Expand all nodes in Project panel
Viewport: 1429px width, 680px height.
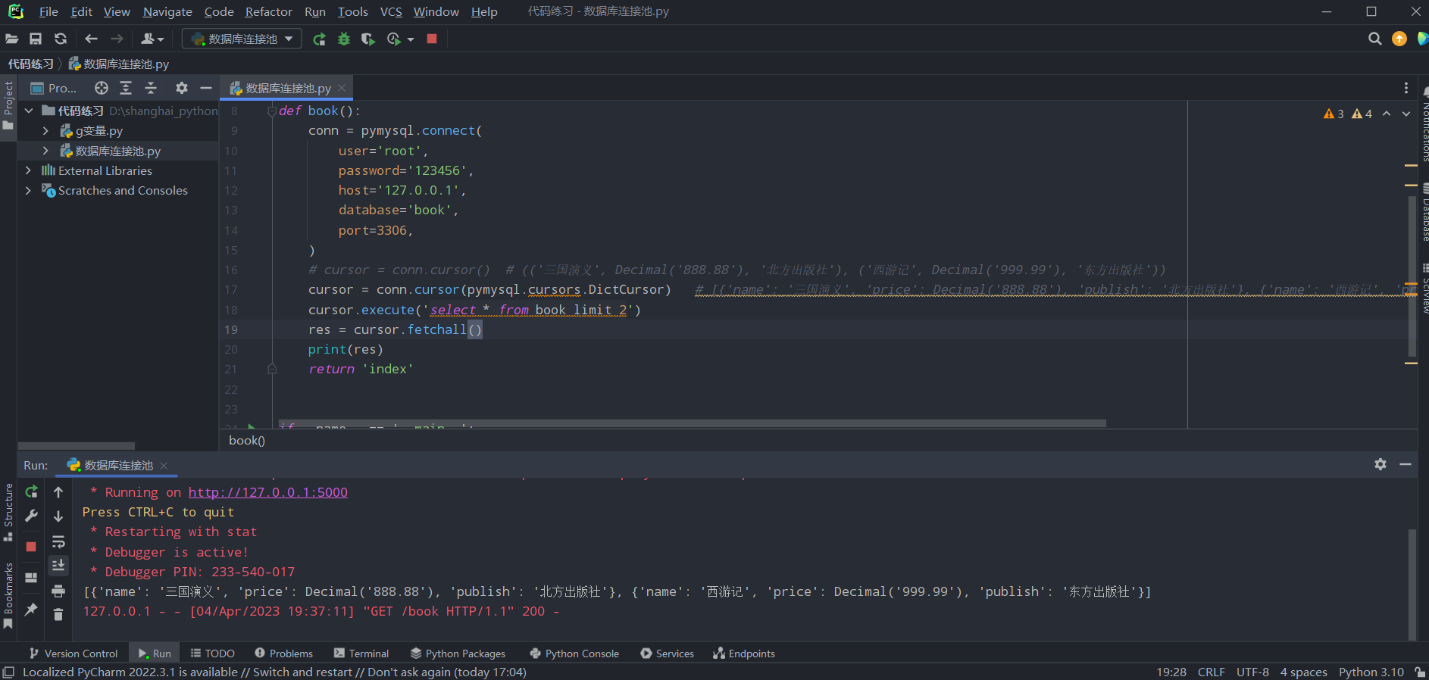coord(126,88)
